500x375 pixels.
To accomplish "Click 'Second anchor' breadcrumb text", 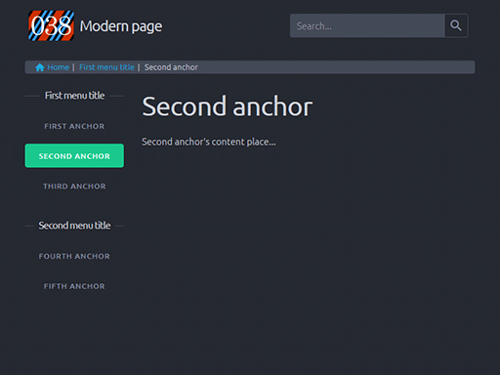I will (x=171, y=67).
